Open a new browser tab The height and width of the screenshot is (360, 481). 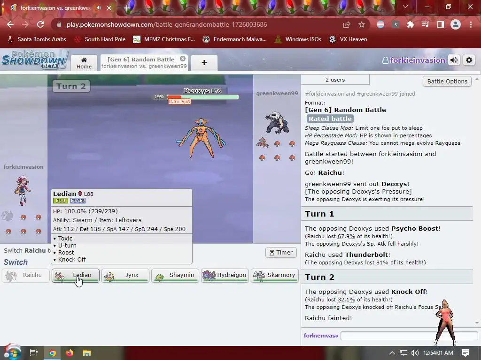click(x=127, y=8)
